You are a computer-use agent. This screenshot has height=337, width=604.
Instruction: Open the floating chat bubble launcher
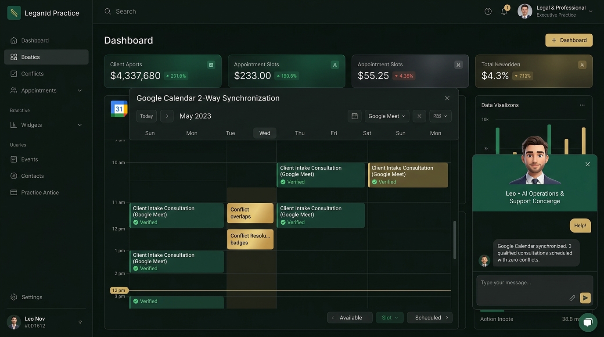[588, 323]
